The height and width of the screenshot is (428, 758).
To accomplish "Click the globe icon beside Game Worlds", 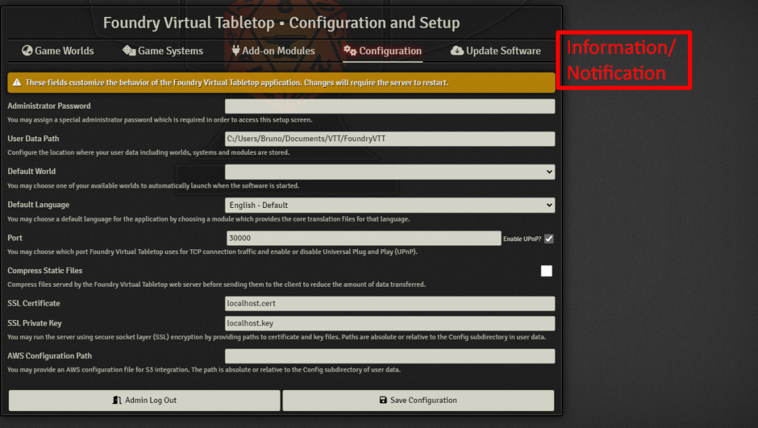I will click(27, 50).
